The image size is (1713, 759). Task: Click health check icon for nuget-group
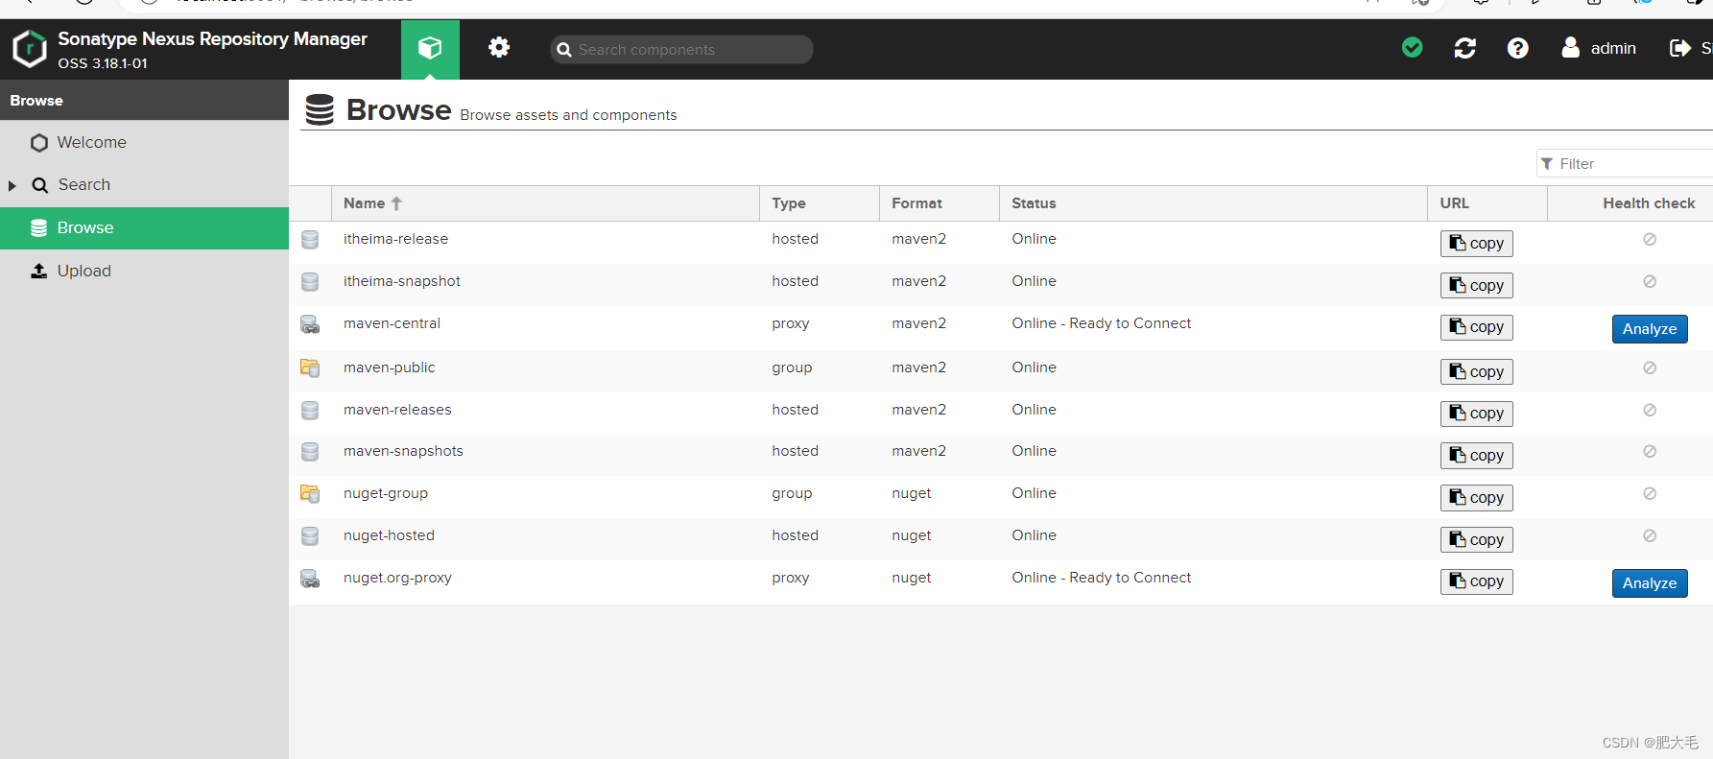tap(1650, 493)
